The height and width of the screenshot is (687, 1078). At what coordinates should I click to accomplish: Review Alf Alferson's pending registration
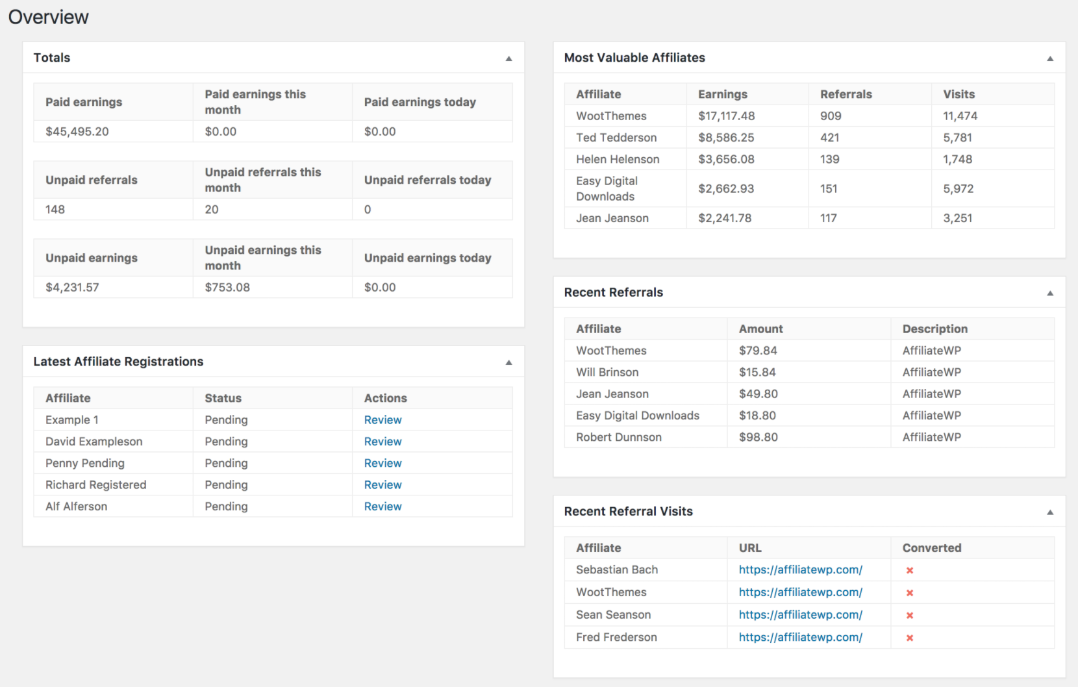click(x=382, y=506)
